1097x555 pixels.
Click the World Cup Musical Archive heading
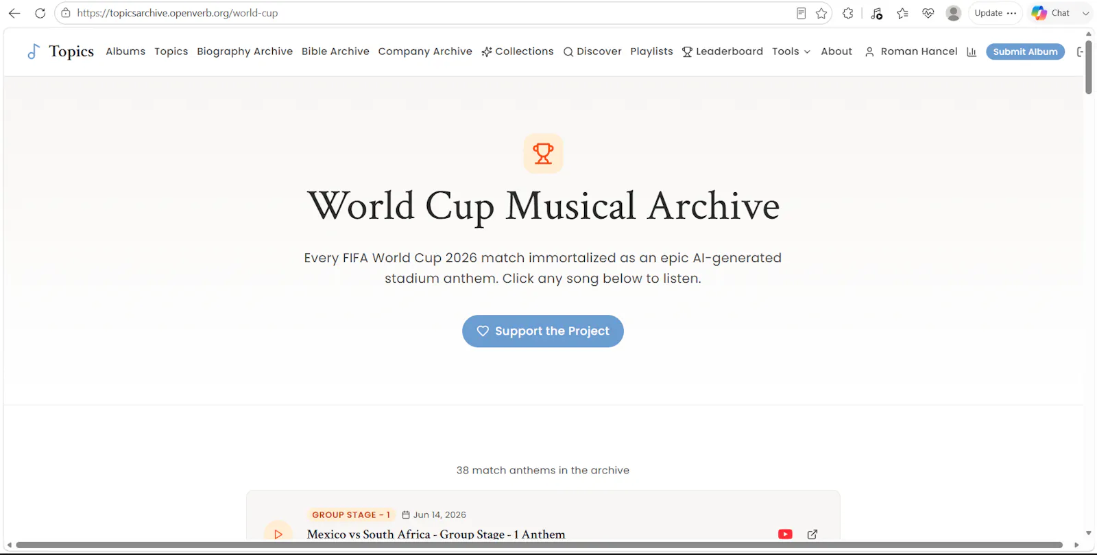pos(543,206)
